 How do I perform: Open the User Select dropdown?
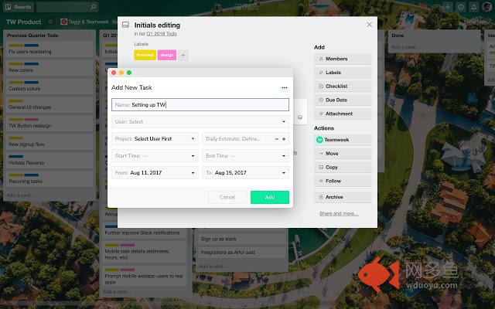point(200,122)
